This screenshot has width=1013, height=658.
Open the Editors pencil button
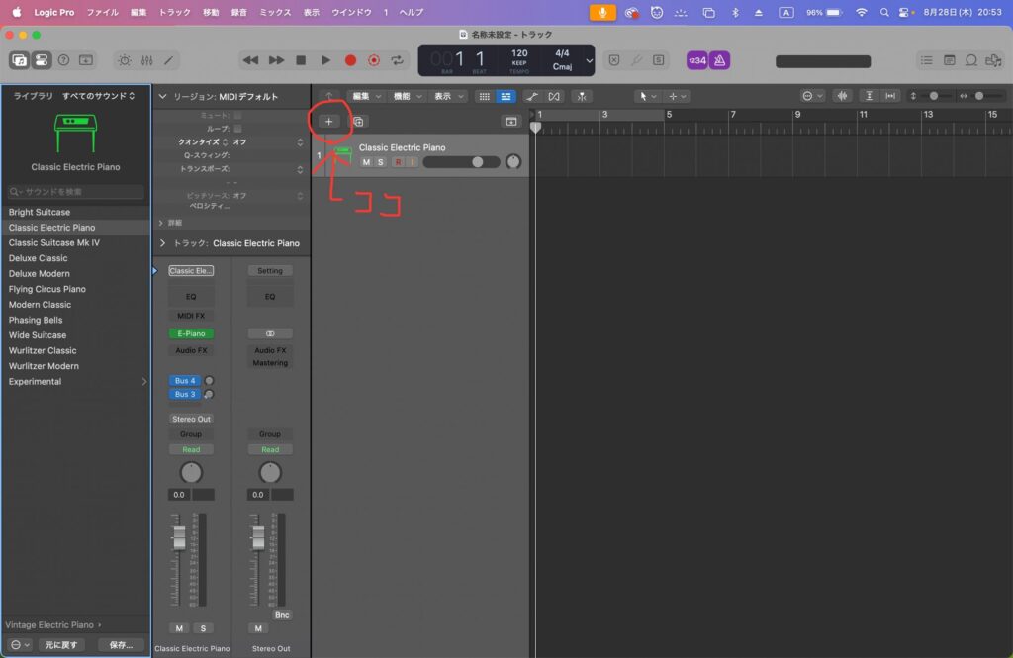pyautogui.click(x=168, y=60)
